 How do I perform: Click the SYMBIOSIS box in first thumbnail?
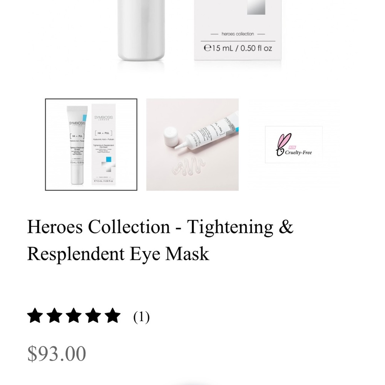104,145
